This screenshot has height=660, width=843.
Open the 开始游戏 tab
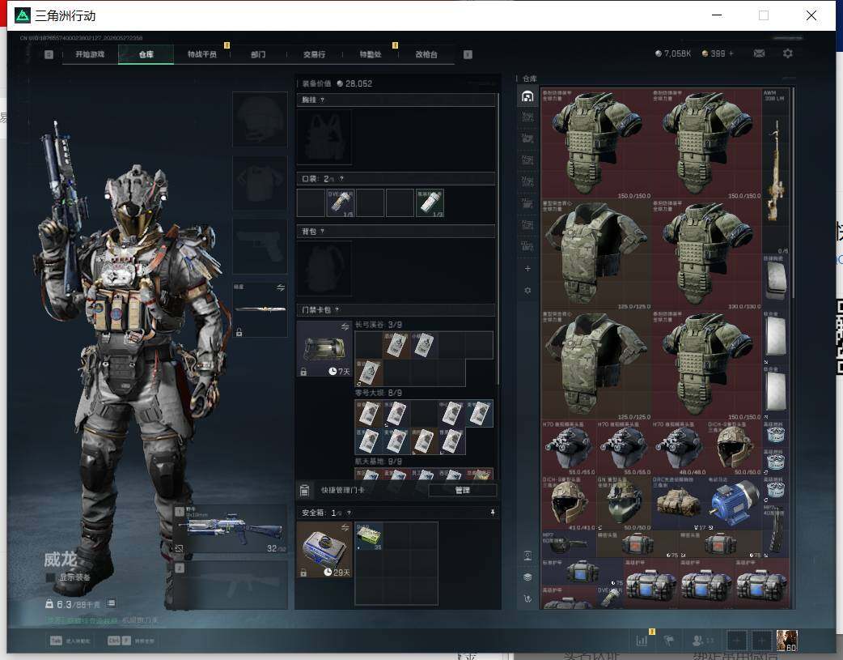[90, 54]
